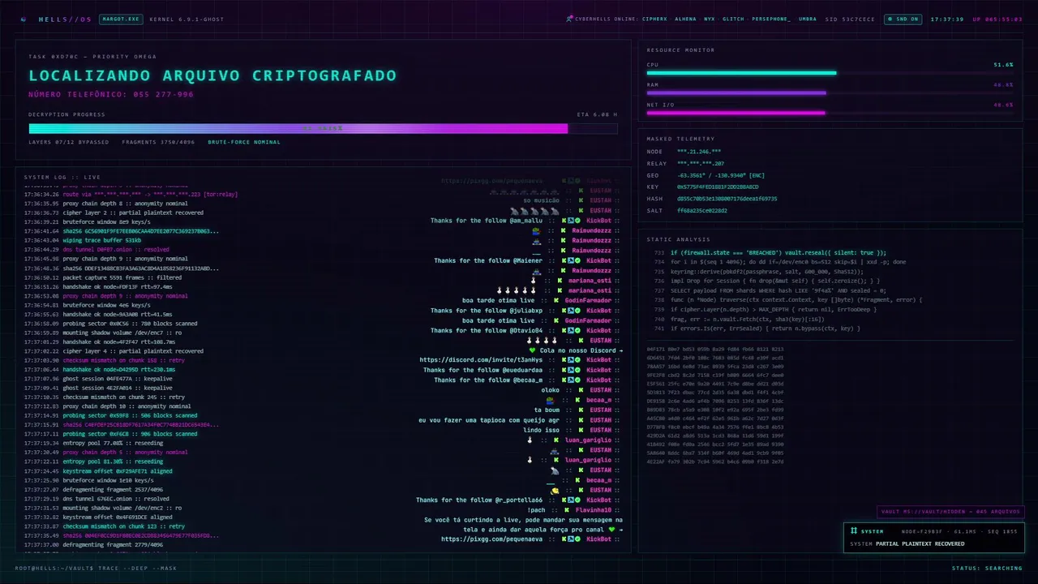Open the VAULT M5://VAULT/HIDDEN files chip
Screen dimensions: 1038x584
(x=951, y=512)
